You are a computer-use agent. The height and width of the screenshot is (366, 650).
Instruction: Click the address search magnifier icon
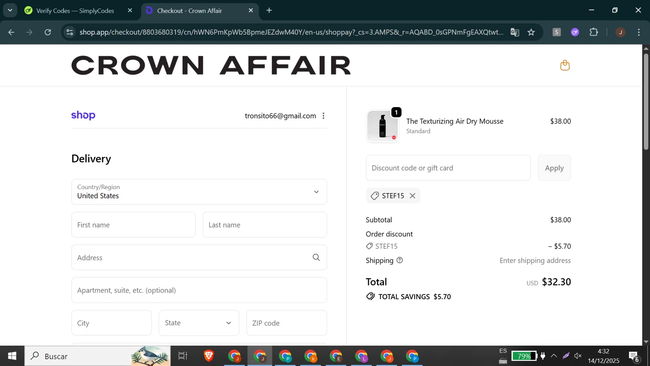click(316, 258)
